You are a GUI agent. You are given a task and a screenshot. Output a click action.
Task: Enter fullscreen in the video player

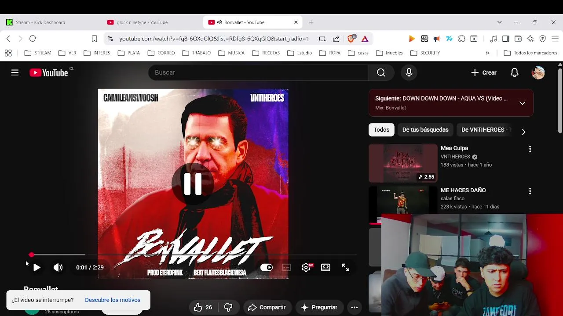pyautogui.click(x=346, y=267)
